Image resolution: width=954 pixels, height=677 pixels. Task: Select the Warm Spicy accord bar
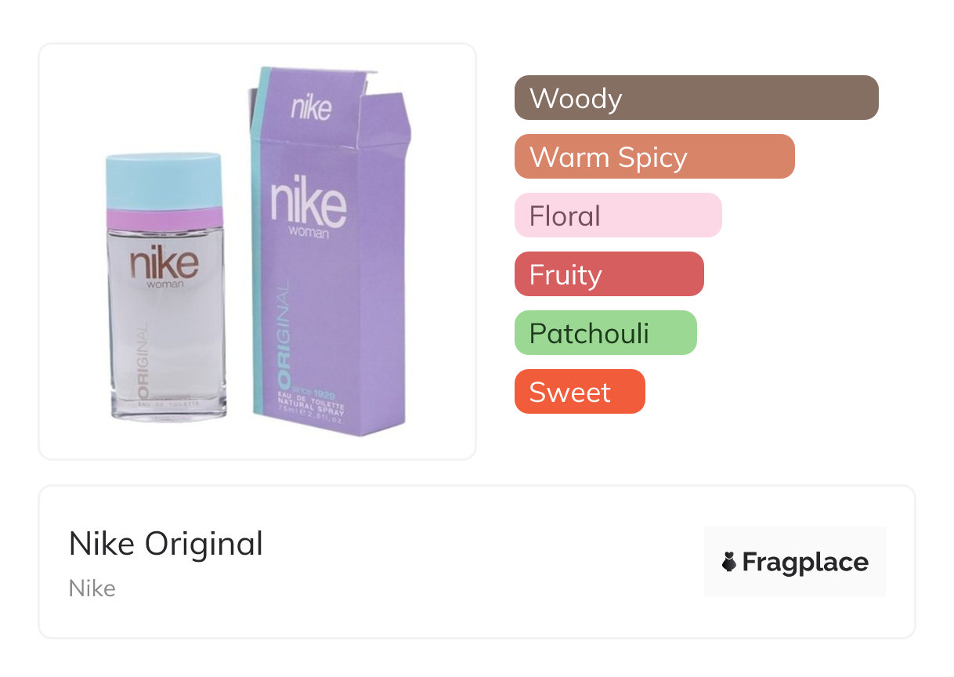point(654,157)
